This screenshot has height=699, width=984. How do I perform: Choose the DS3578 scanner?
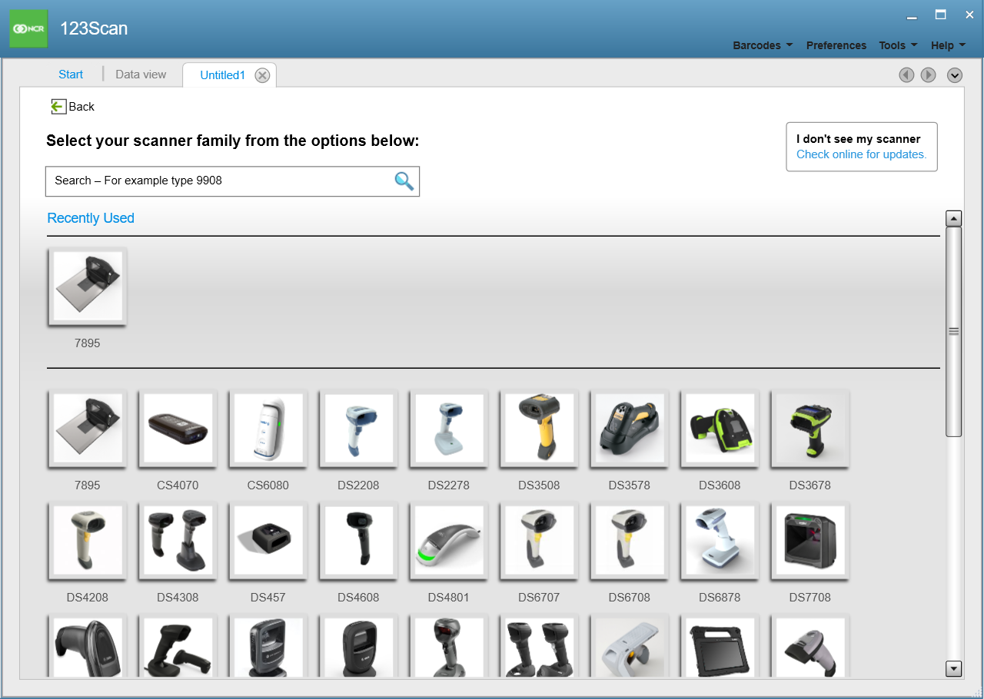(630, 429)
